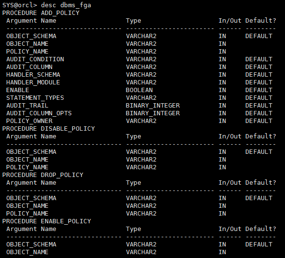Screen dimensions: 285x258
Task: Click the AUDIT_COLUMN argument name
Action: point(29,67)
